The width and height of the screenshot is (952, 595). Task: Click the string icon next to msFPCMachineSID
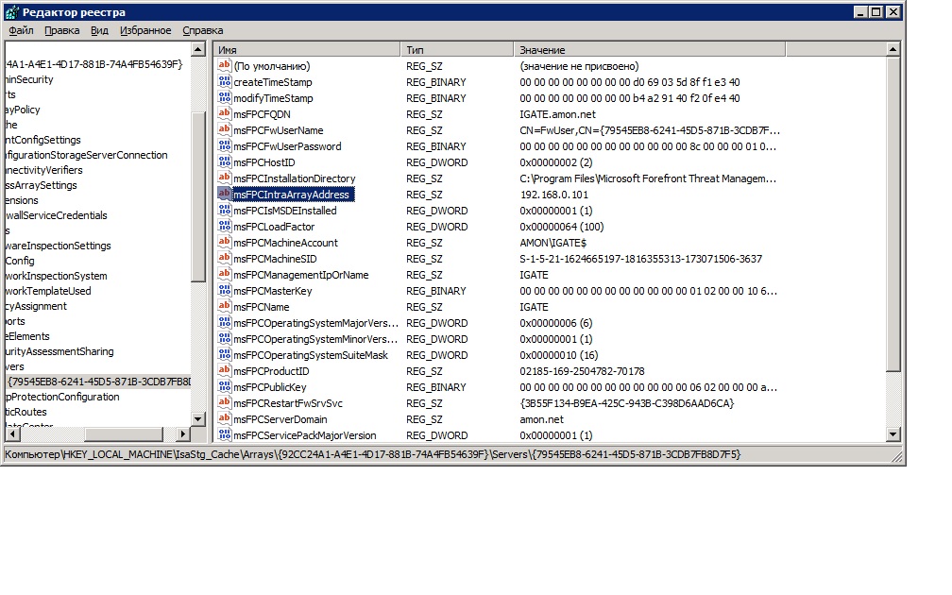point(225,258)
